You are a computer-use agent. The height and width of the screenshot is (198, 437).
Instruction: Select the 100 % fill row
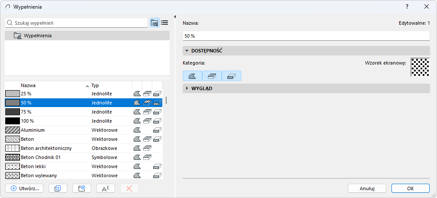(x=84, y=121)
